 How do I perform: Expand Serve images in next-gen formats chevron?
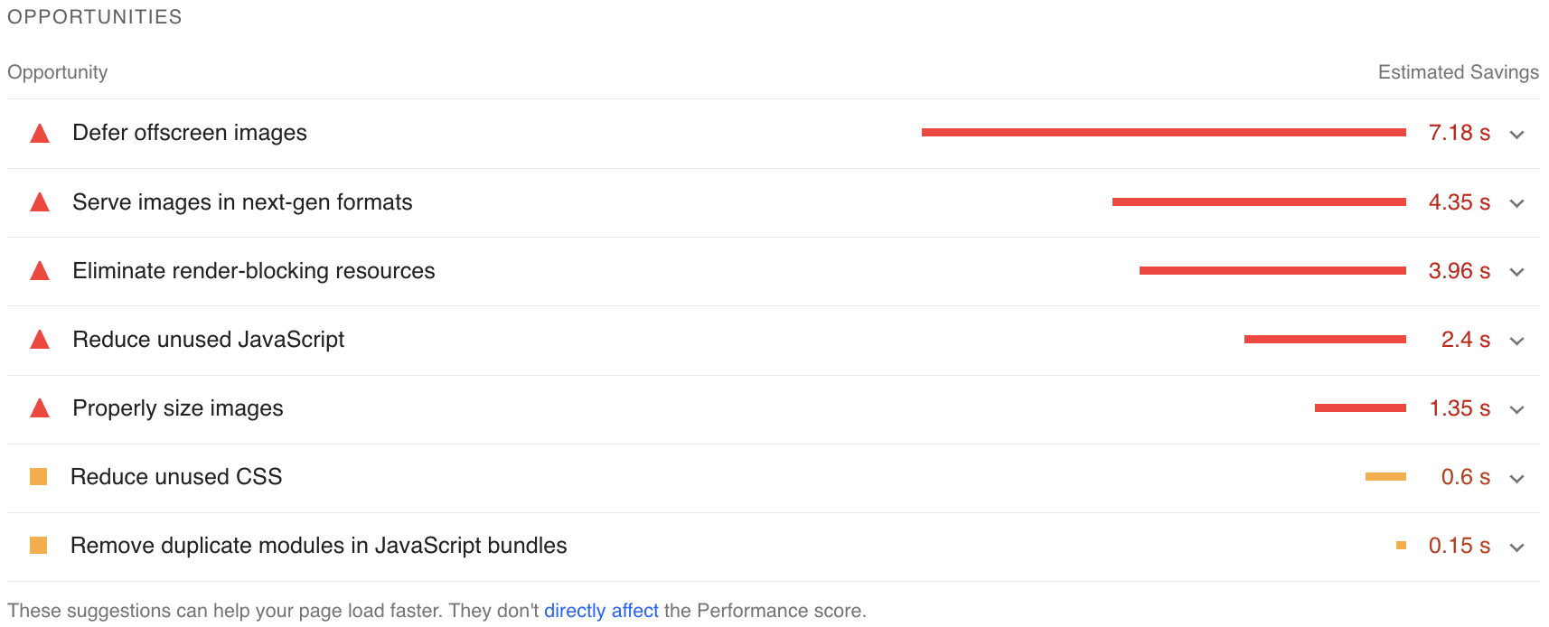click(1517, 203)
